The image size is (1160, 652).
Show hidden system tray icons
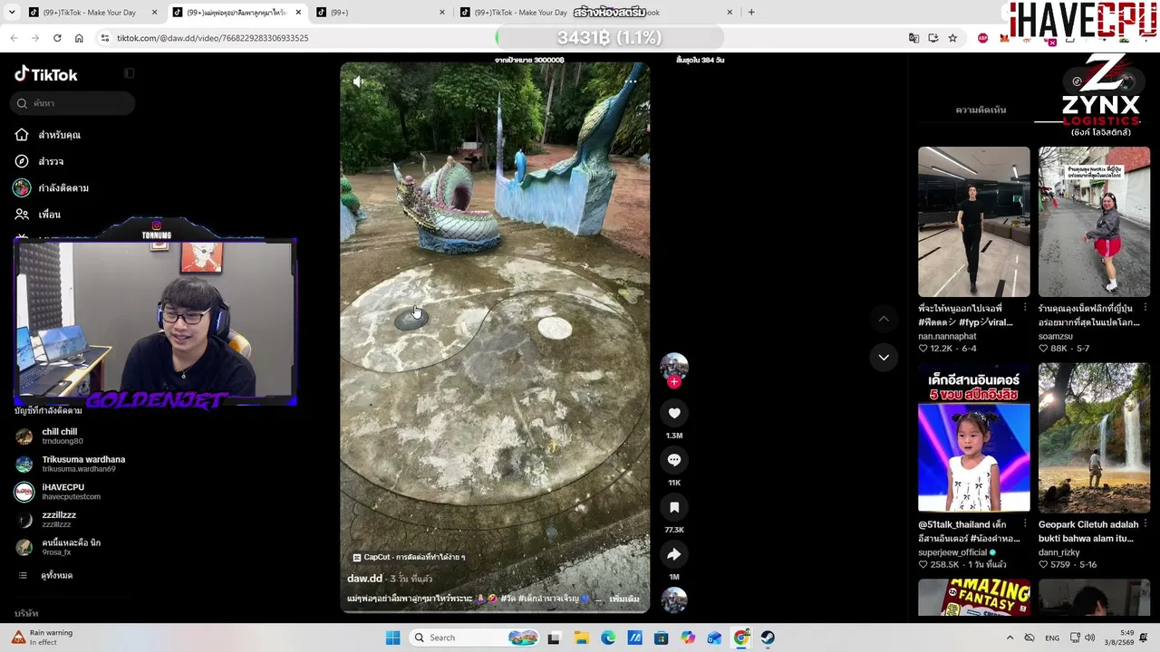(x=1010, y=638)
